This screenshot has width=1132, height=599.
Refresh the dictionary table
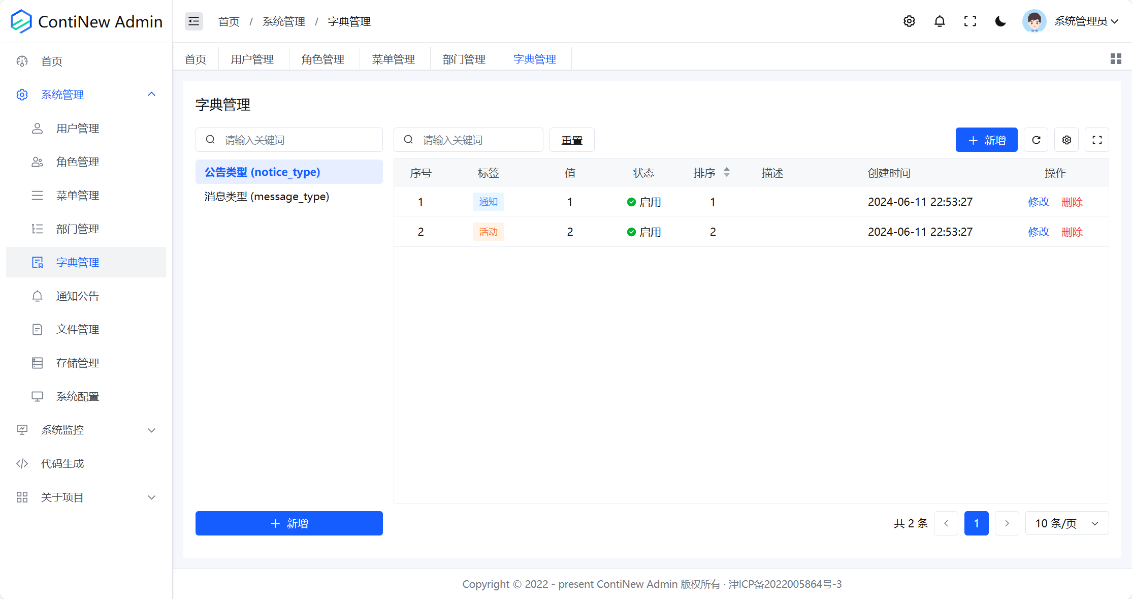[1036, 140]
